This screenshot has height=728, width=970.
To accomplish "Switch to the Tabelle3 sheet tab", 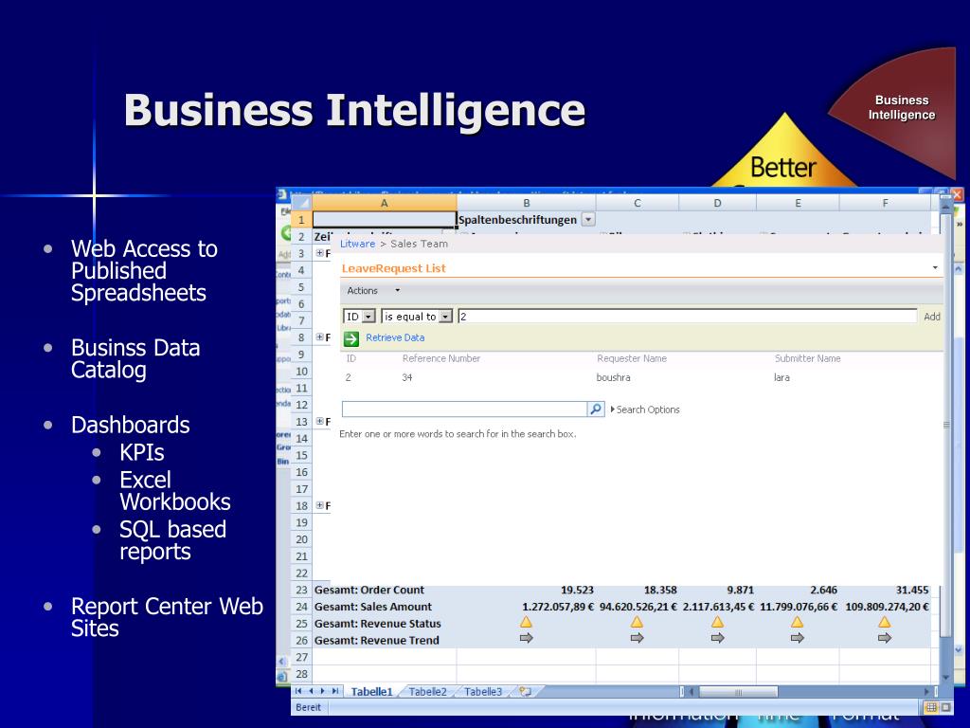I will tap(483, 691).
